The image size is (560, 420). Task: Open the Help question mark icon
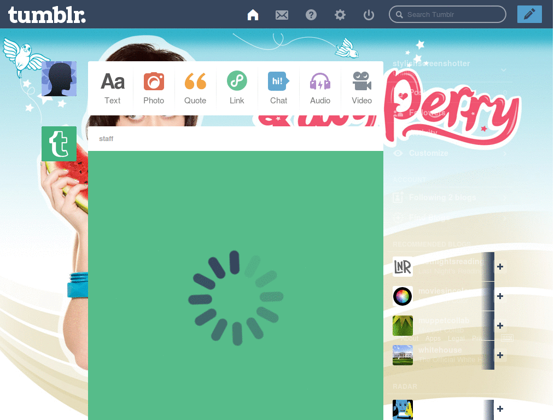(x=311, y=15)
